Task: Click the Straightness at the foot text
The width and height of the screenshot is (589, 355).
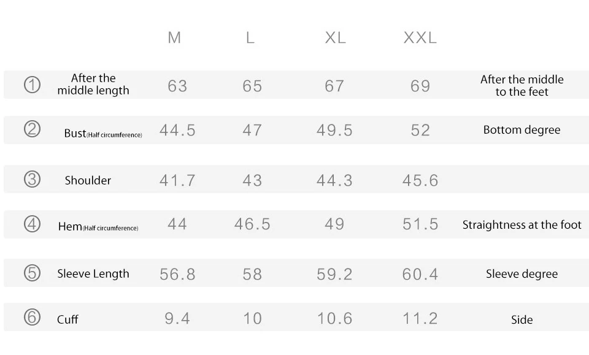Action: (x=522, y=225)
